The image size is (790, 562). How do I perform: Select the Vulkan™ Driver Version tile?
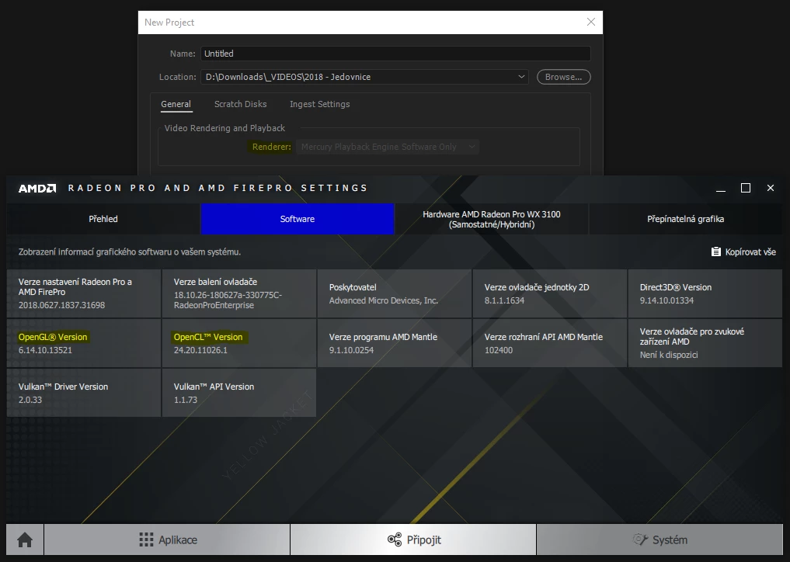84,393
